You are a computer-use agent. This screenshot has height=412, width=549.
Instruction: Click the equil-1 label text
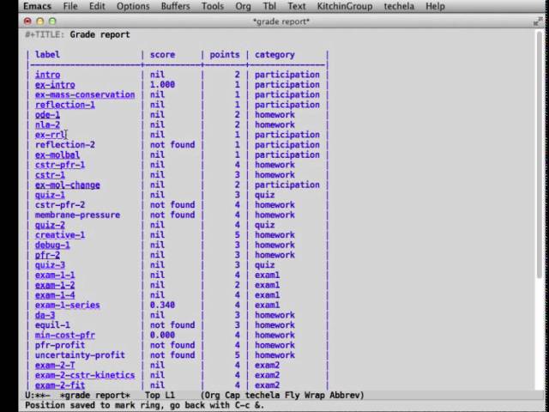point(52,325)
